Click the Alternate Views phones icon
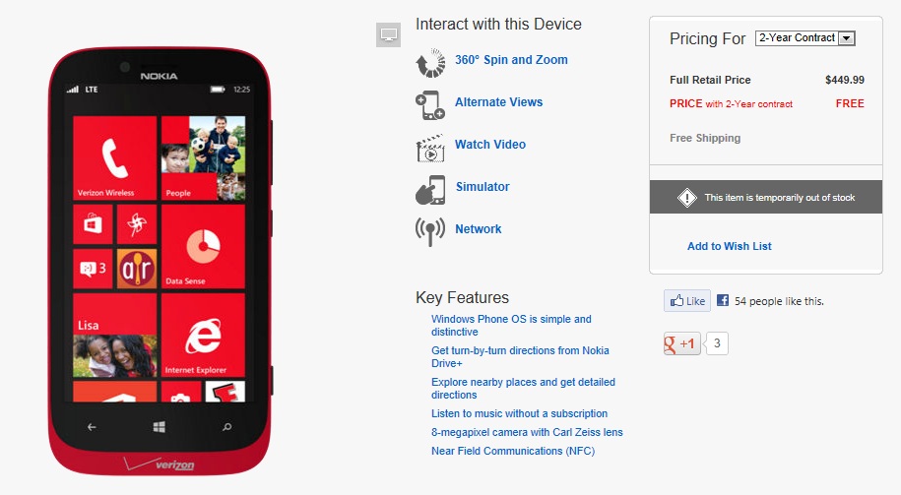 point(430,104)
